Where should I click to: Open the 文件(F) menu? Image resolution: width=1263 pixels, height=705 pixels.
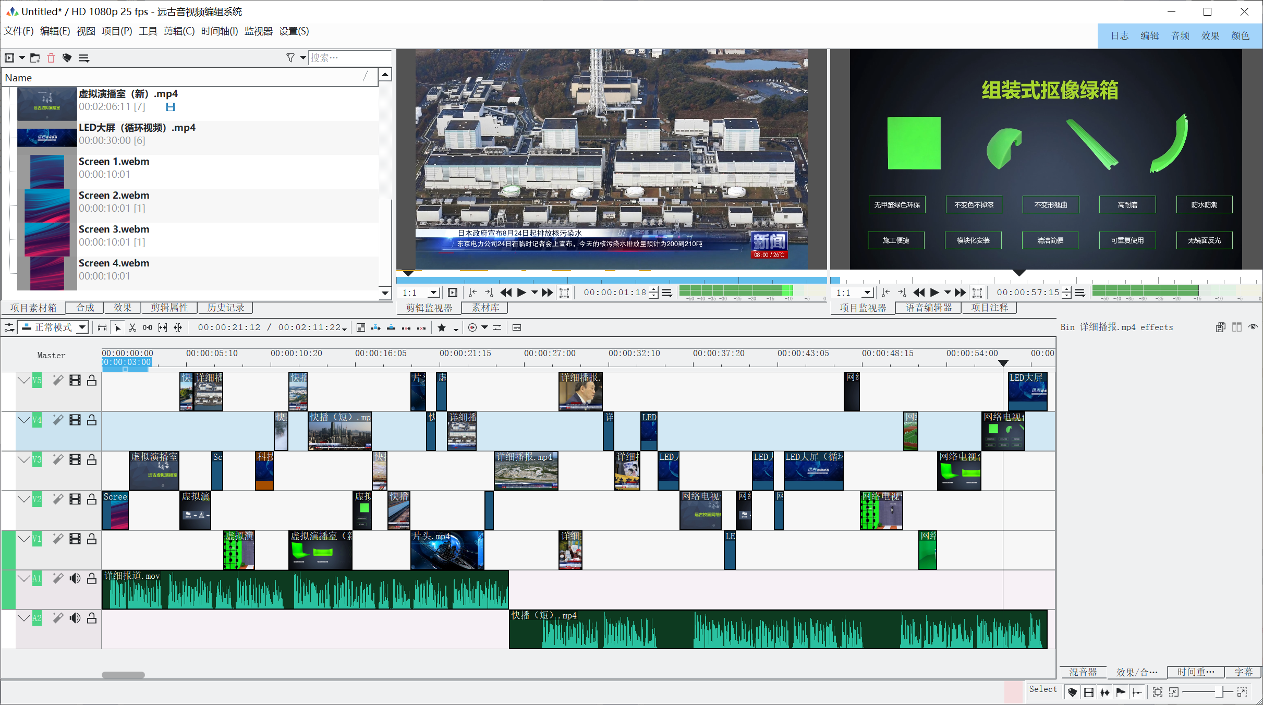click(19, 31)
